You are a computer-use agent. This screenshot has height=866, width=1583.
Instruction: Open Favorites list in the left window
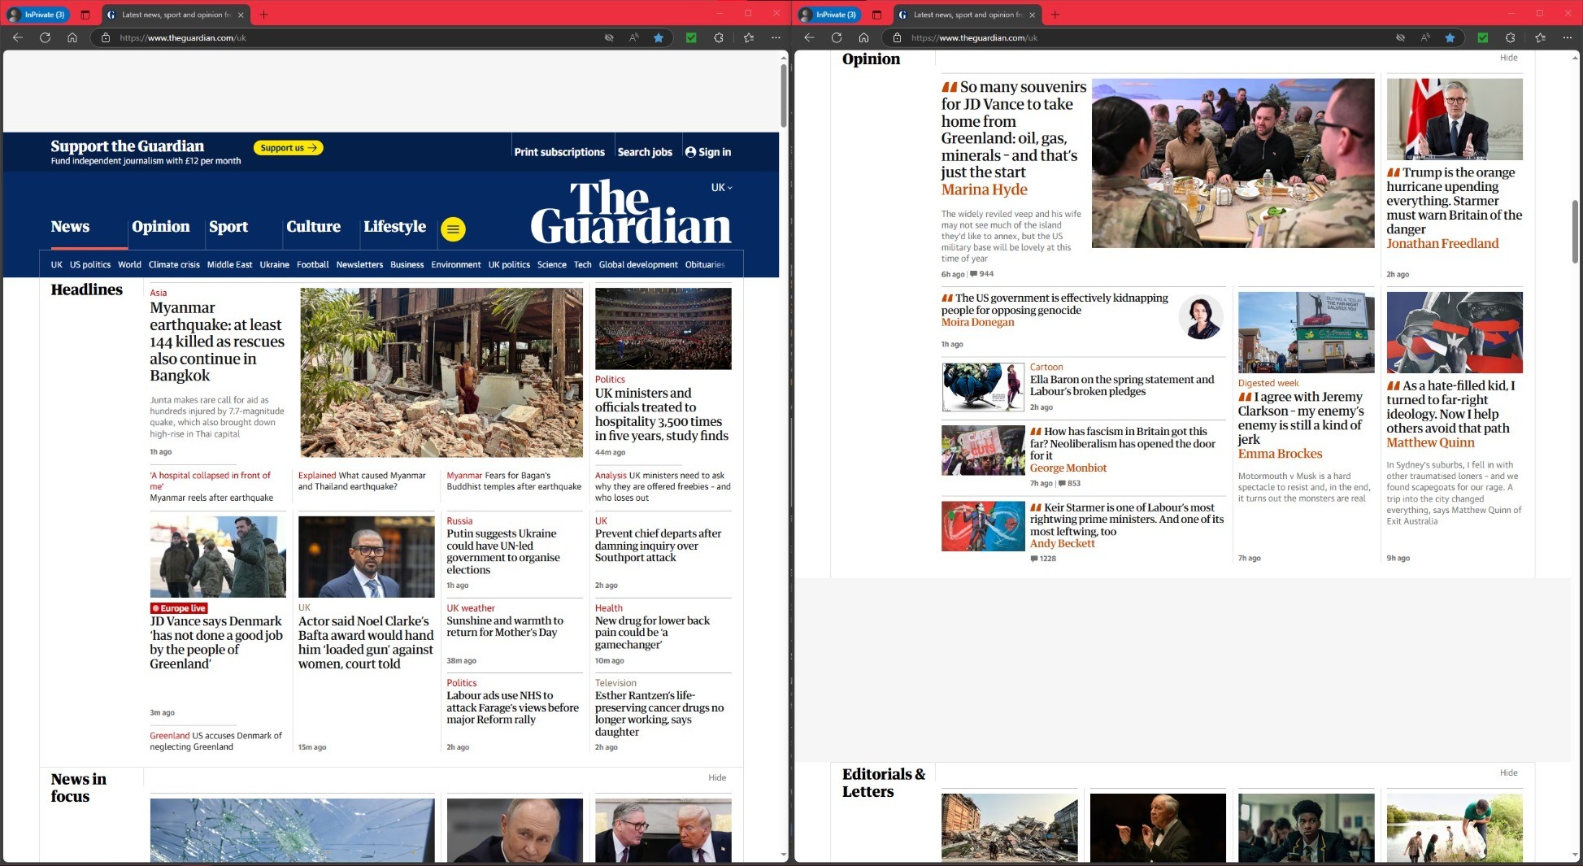pyautogui.click(x=749, y=37)
